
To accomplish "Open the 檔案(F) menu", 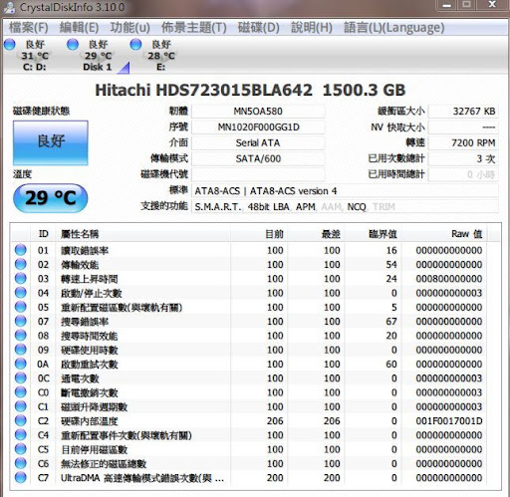I will pos(29,28).
